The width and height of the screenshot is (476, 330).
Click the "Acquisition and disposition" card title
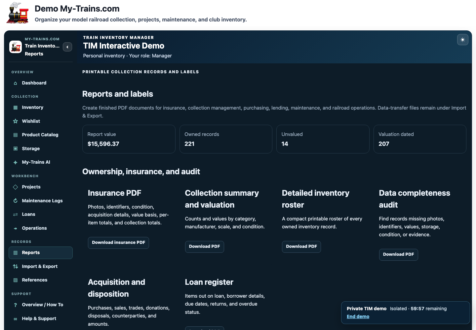pos(116,288)
